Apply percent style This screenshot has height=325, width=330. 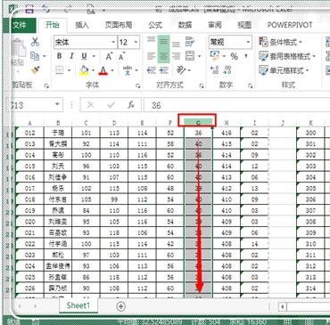coord(235,56)
